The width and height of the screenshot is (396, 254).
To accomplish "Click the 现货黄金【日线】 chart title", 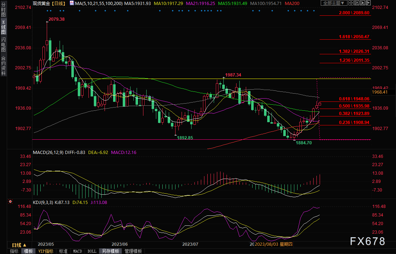I will [x=49, y=3].
